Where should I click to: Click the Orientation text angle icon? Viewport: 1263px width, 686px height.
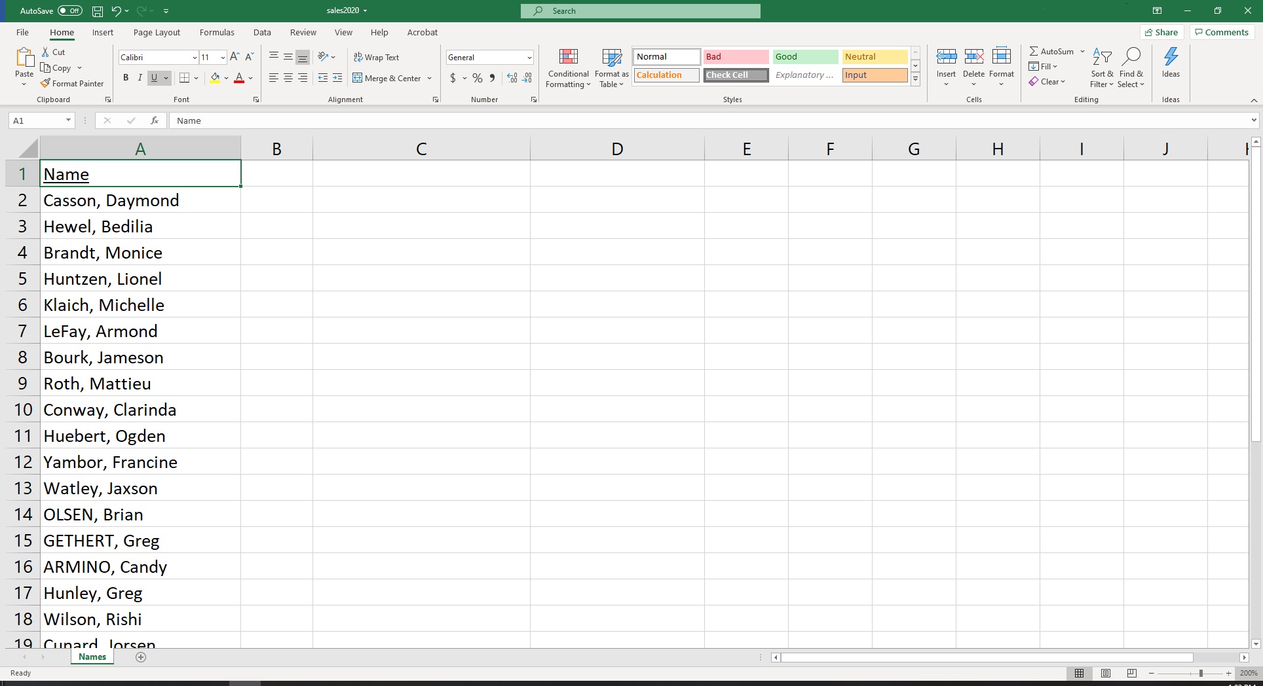323,57
